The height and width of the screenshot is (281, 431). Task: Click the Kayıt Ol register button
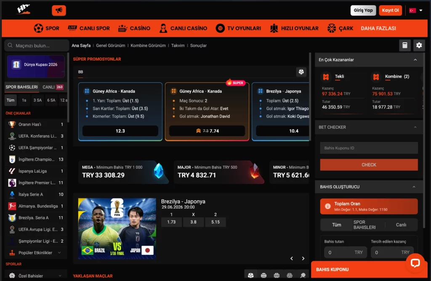coord(390,11)
